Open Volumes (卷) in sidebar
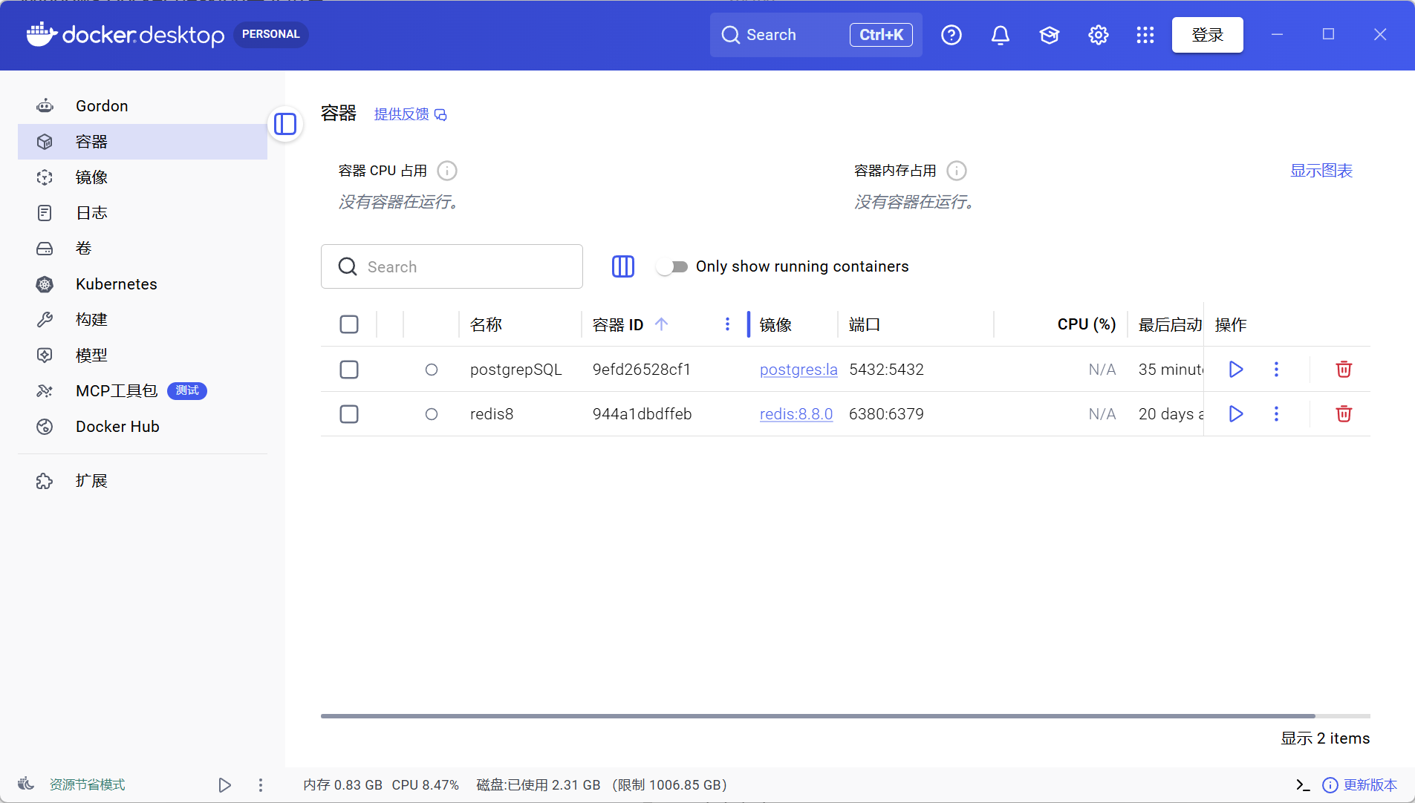This screenshot has width=1415, height=803. point(143,249)
